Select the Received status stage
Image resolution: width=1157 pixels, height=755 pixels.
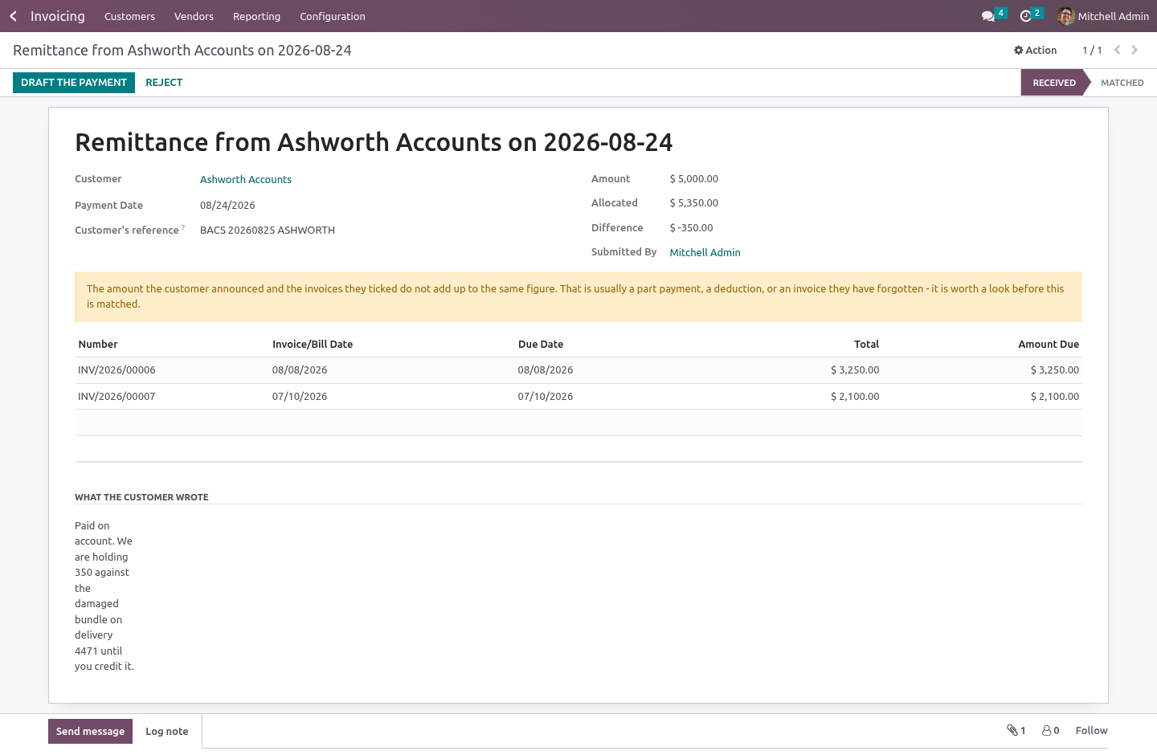1054,83
